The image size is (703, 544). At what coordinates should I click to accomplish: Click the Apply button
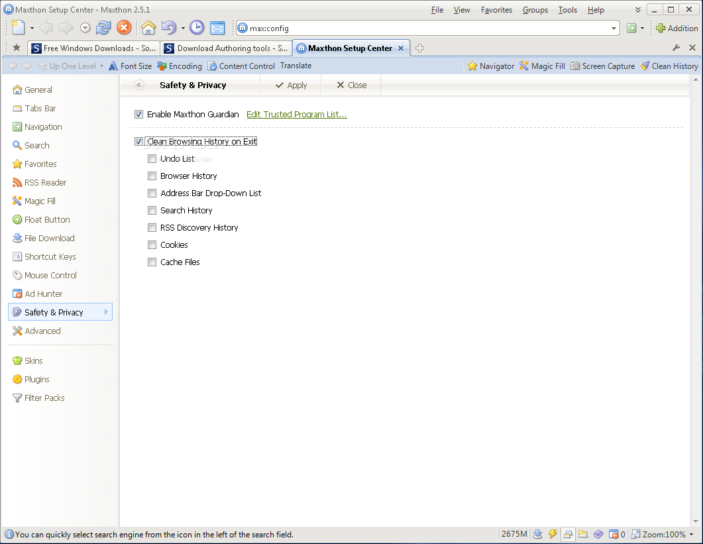click(x=291, y=85)
